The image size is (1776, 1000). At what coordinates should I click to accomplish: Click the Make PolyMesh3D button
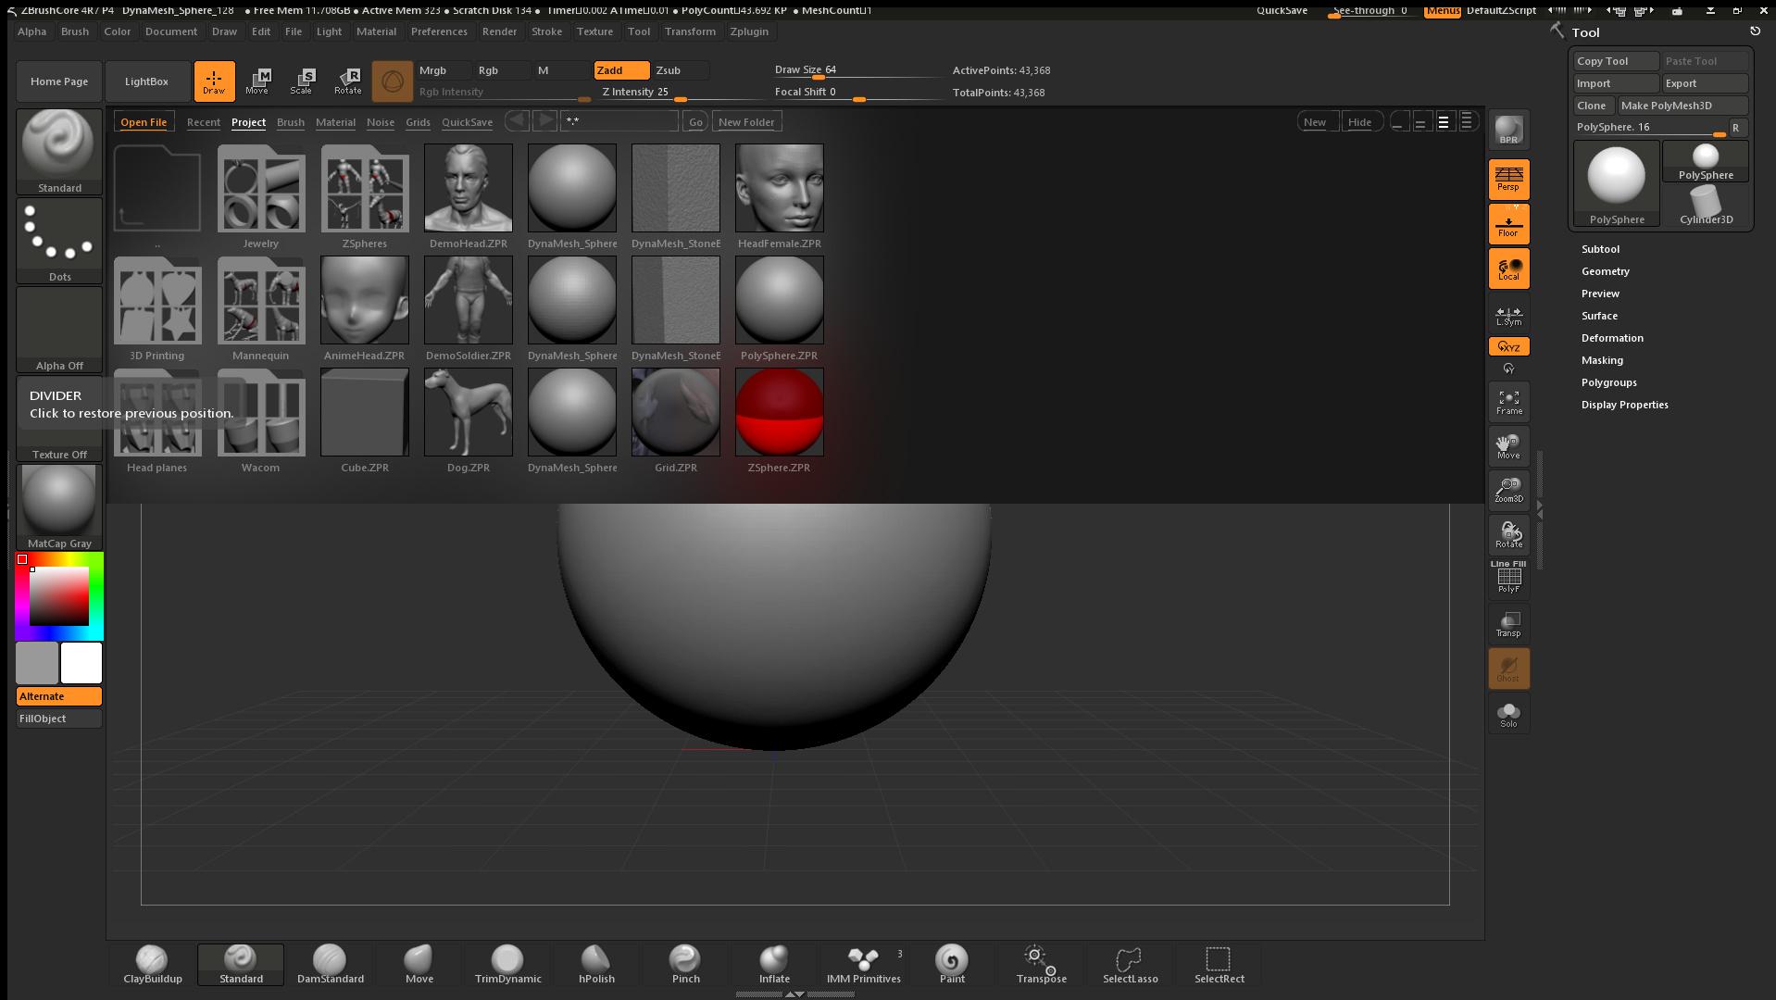[x=1682, y=105]
